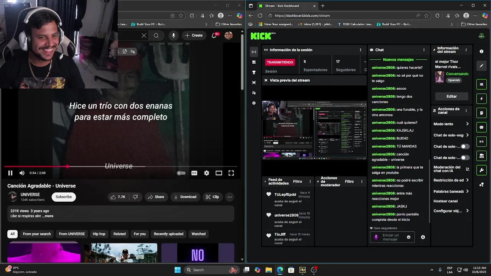Image resolution: width=491 pixels, height=276 pixels.
Task: Select the Hip hop chip
Action: [99, 234]
